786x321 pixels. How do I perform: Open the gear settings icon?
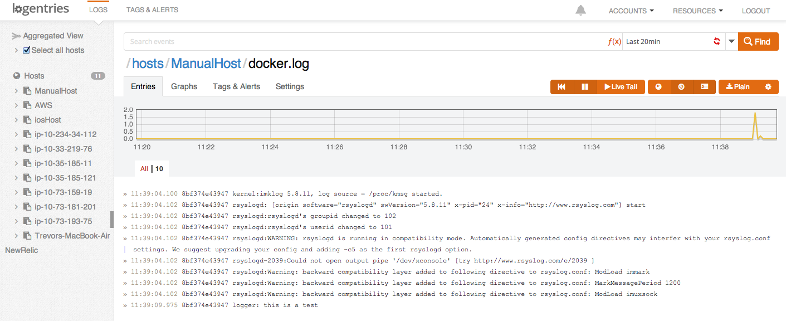(x=768, y=87)
